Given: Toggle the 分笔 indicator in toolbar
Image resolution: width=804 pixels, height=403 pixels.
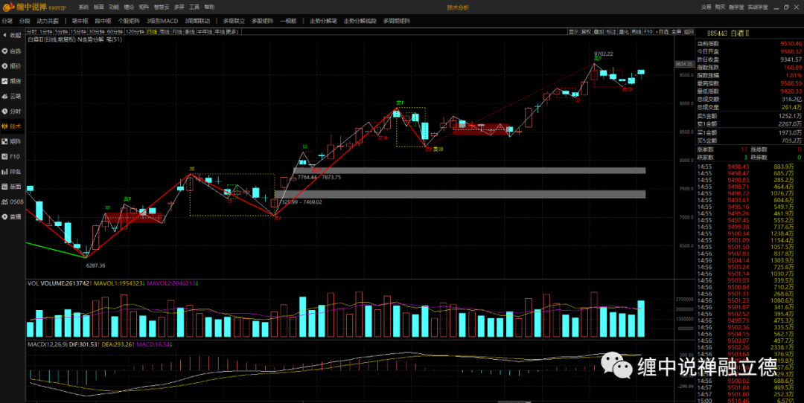Looking at the screenshot, I should 7,21.
